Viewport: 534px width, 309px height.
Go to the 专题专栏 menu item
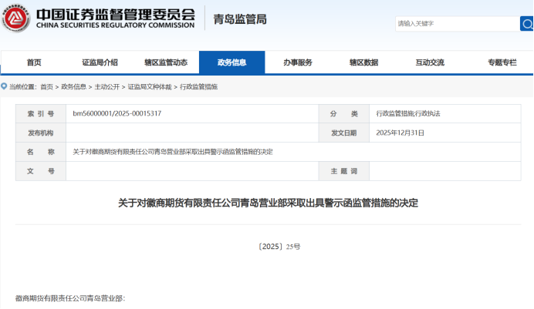click(502, 62)
